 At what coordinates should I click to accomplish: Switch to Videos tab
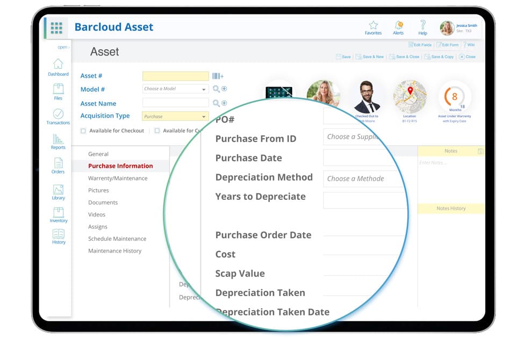pos(97,214)
